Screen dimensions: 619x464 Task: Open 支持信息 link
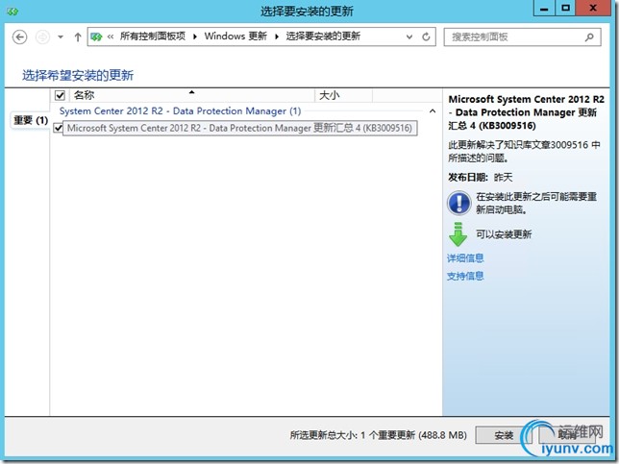click(x=465, y=276)
